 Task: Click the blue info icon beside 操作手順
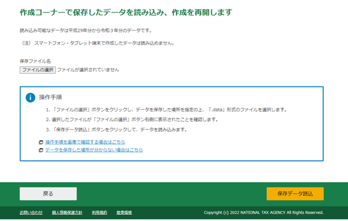(x=30, y=97)
